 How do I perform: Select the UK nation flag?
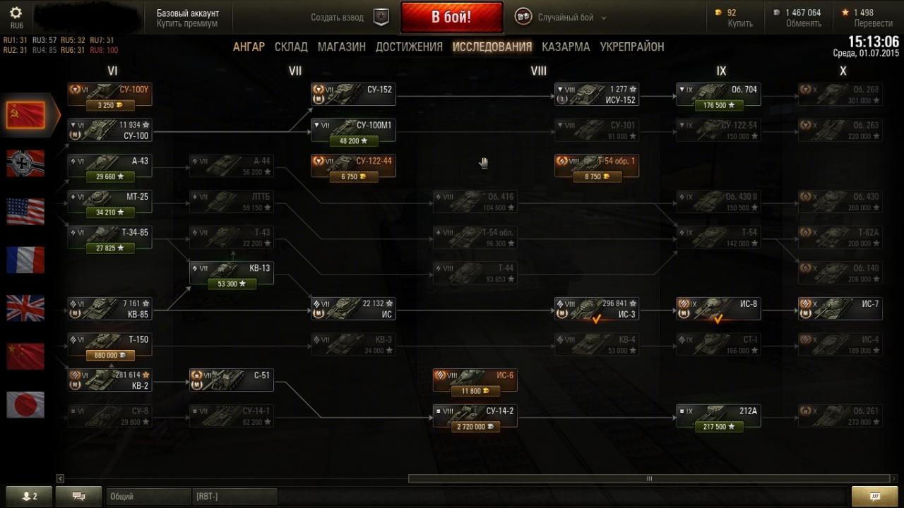(25, 308)
